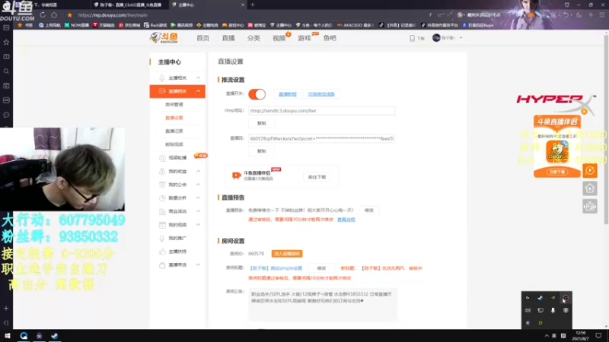Click the bookmark star beside the address bar
Screen dimensions: 609x342
69,15
